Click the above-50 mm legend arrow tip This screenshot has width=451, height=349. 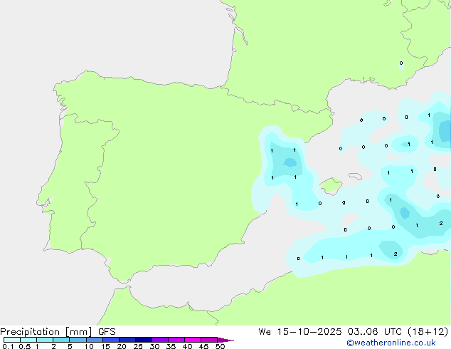(225, 340)
